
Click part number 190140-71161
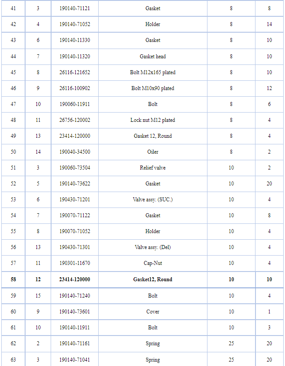tap(74, 343)
